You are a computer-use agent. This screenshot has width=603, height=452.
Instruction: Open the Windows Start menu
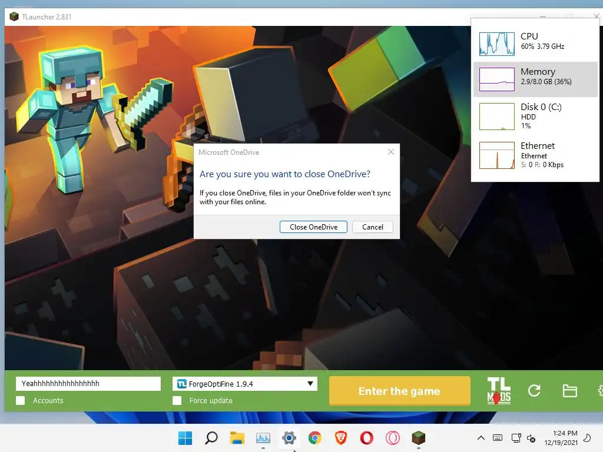click(185, 438)
